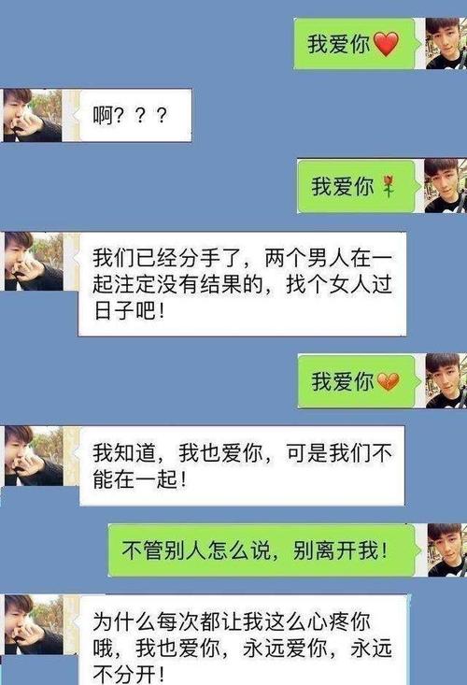The height and width of the screenshot is (685, 467).
Task: Open avatar beside 我们已经分手了 message
Action: (34, 262)
